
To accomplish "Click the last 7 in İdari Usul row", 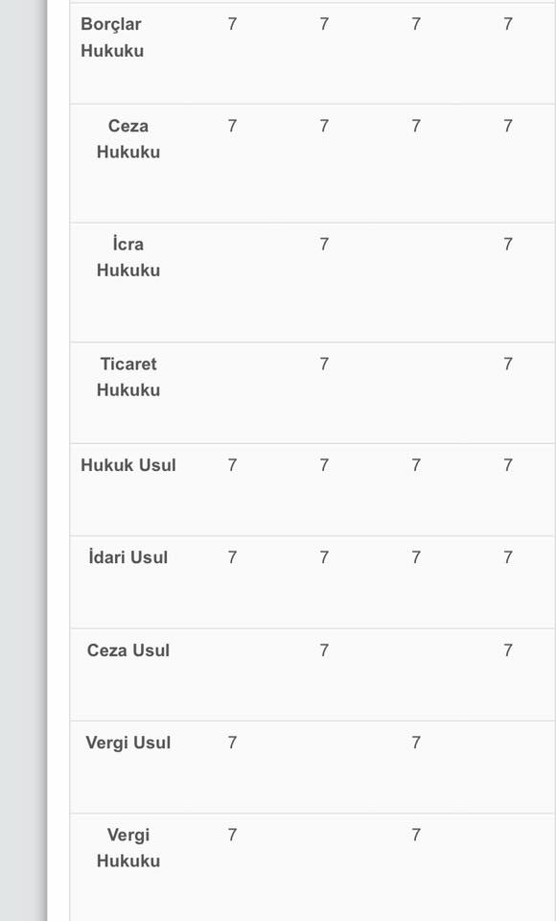I will coord(508,556).
